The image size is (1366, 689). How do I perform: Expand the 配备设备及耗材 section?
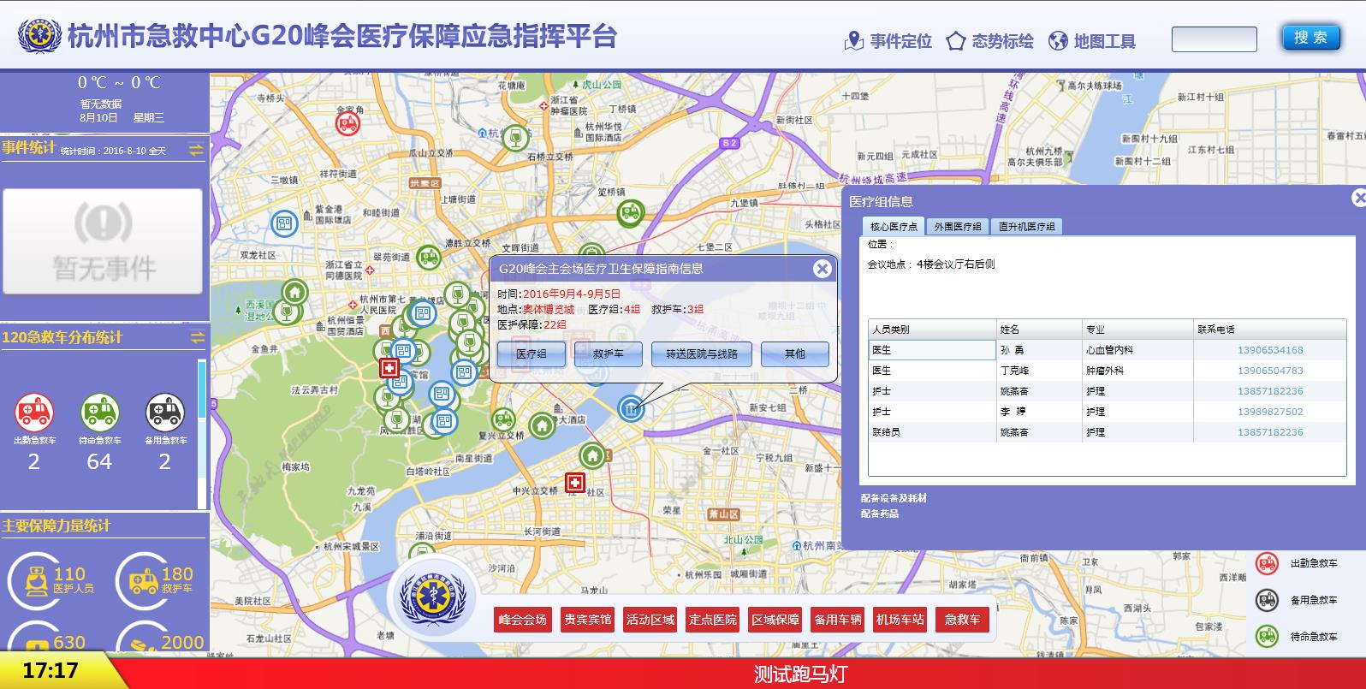894,498
